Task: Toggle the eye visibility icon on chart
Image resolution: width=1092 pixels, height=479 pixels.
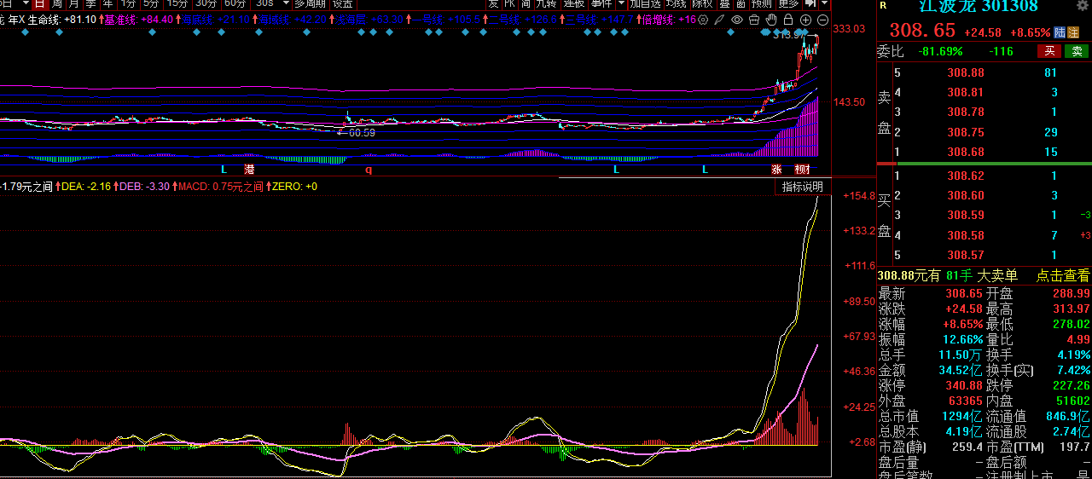Action: pos(738,19)
